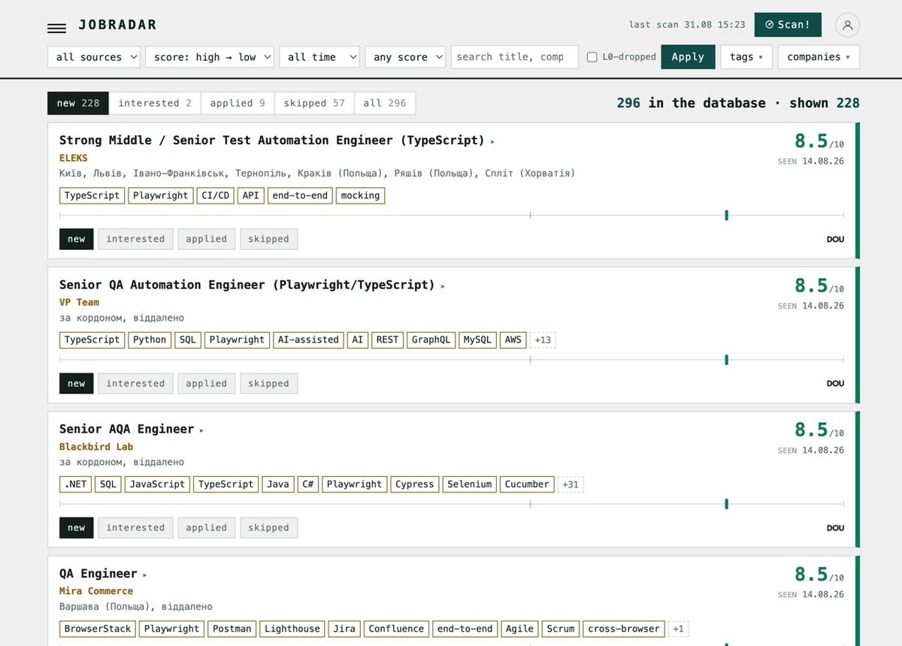This screenshot has height=646, width=902.
Task: Set ELEKS job status to new
Action: pyautogui.click(x=77, y=239)
